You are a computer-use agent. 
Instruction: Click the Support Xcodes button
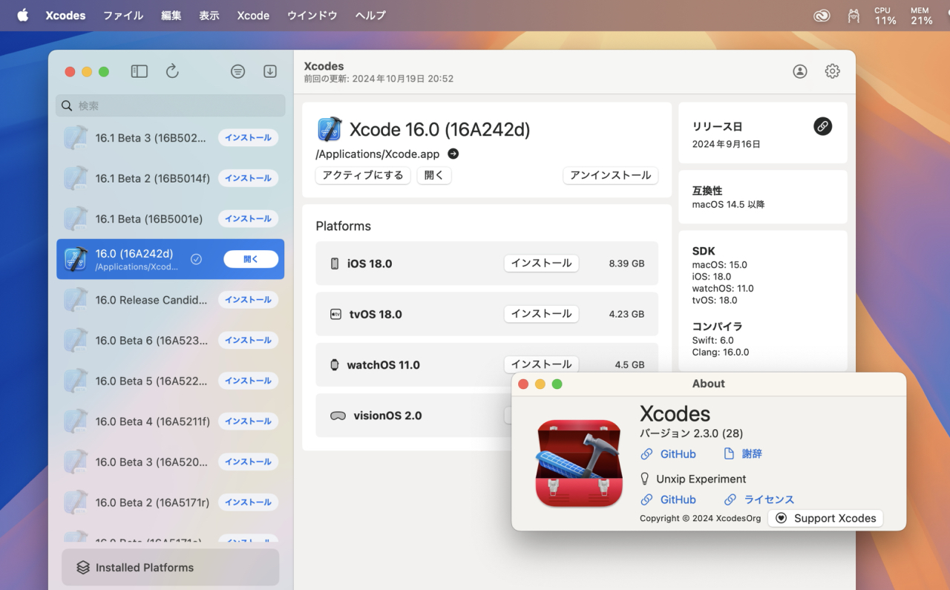(825, 518)
